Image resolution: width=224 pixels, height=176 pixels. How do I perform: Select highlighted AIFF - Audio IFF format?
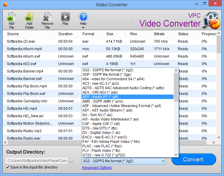pyautogui.click(x=128, y=97)
